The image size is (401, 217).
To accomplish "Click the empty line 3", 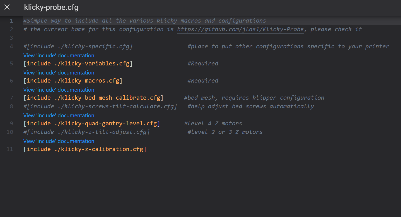I will pyautogui.click(x=78, y=38).
